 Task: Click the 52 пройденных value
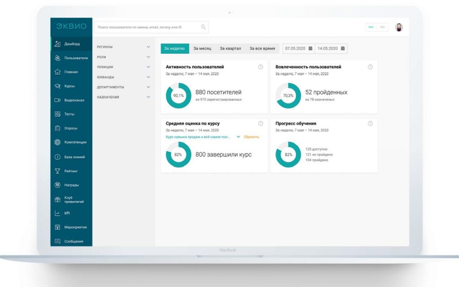point(326,92)
